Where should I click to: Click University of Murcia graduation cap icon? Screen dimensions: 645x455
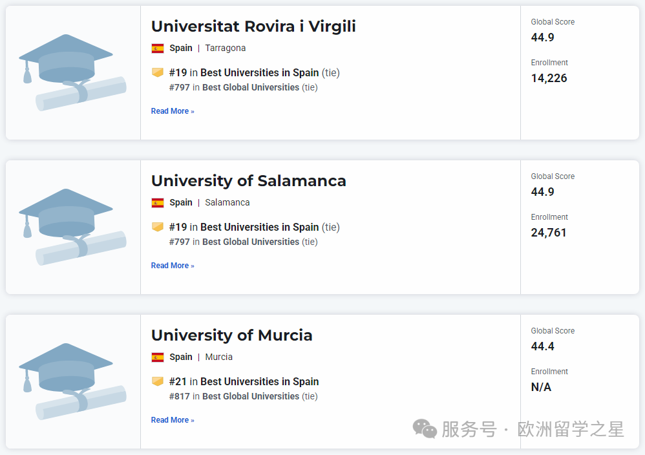[x=72, y=381]
